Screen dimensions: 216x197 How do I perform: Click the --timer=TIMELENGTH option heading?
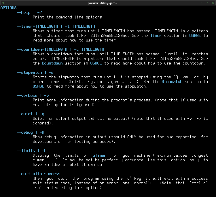[x=56, y=26]
